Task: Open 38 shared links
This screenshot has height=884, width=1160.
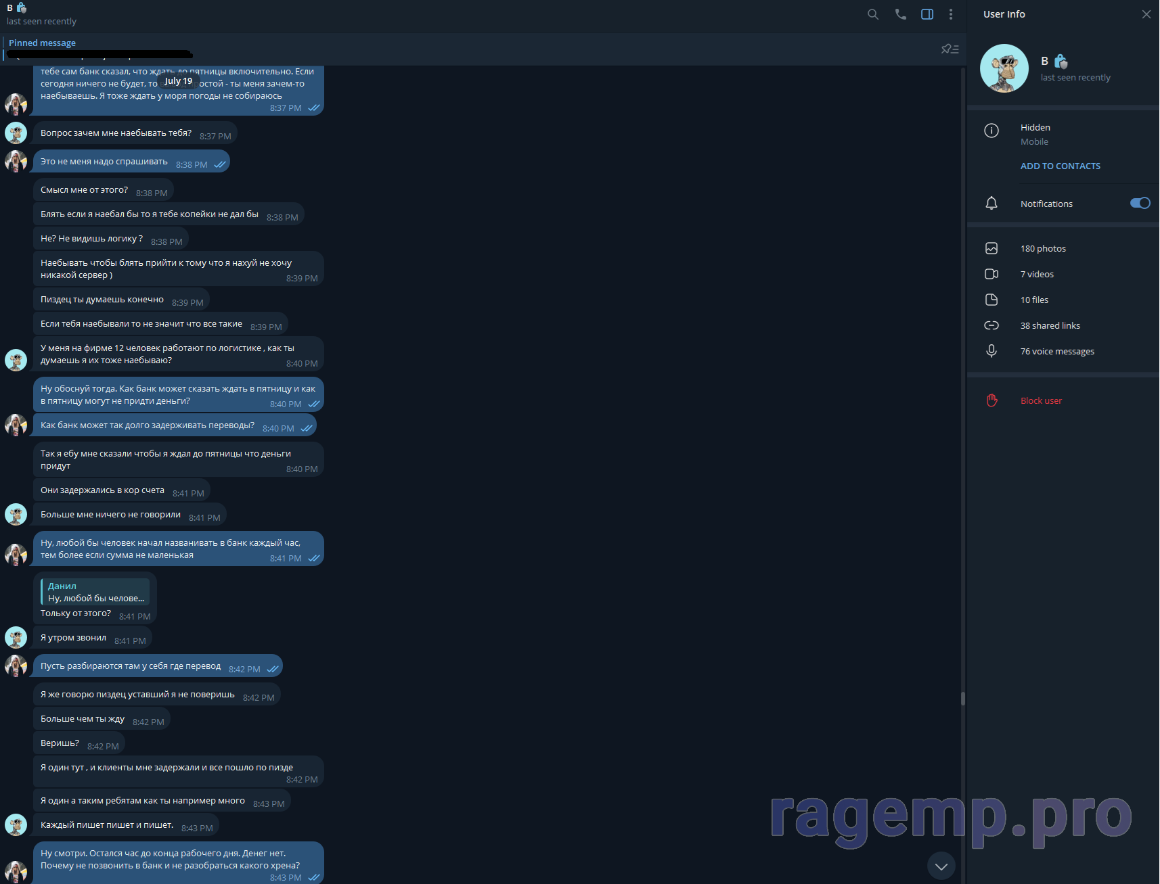Action: coord(1050,326)
